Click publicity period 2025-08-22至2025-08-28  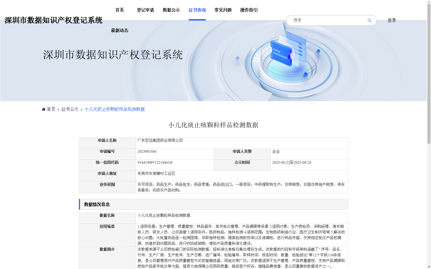point(292,162)
